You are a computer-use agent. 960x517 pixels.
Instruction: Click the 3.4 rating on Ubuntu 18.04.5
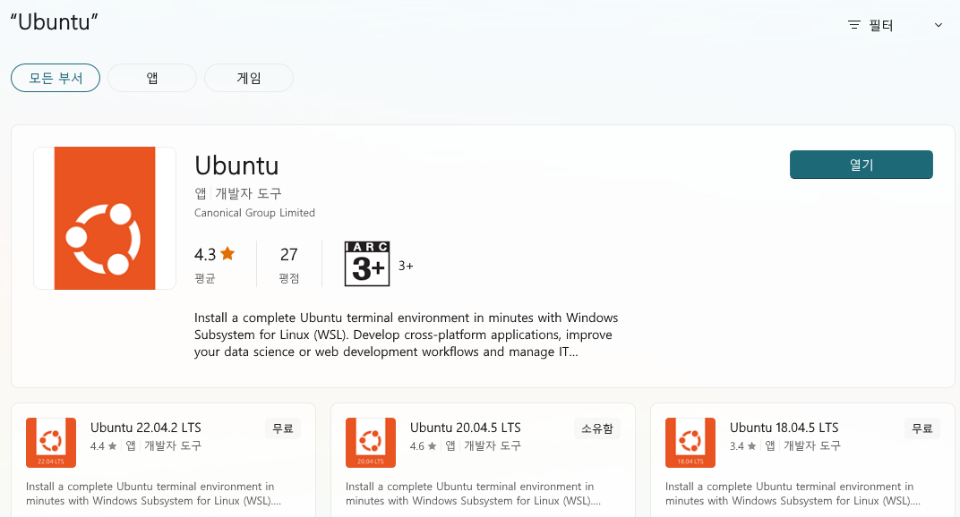(x=736, y=446)
